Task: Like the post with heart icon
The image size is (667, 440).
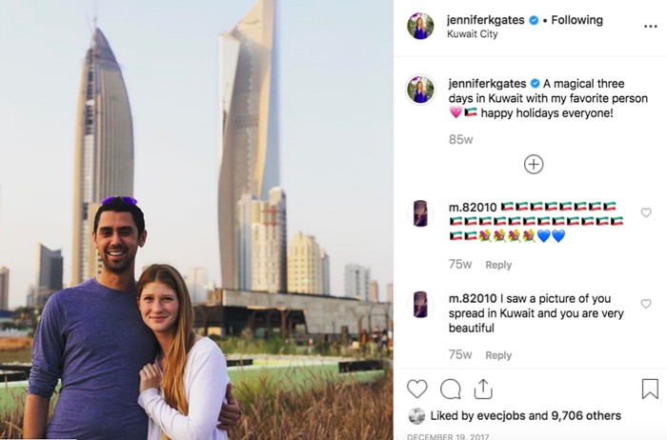Action: coord(417,389)
